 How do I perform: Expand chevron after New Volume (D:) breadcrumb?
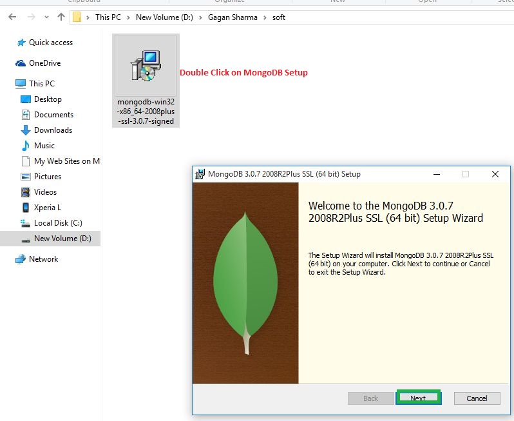200,17
